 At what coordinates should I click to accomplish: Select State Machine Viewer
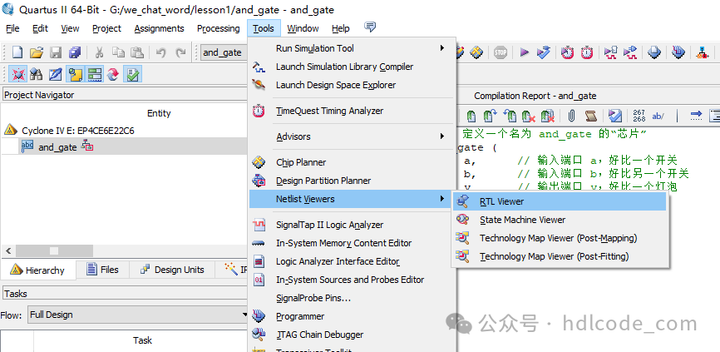click(x=560, y=220)
